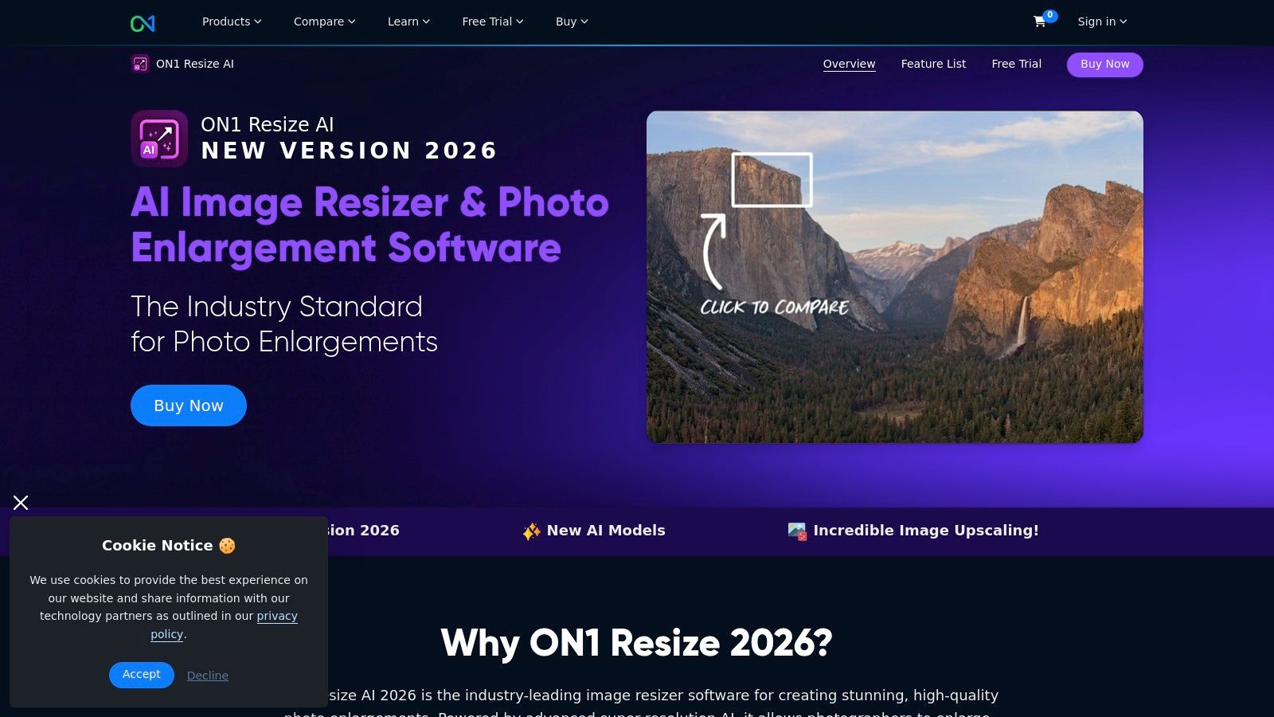
Task: Dismiss the Cookie Notice with the X
Action: pyautogui.click(x=21, y=503)
